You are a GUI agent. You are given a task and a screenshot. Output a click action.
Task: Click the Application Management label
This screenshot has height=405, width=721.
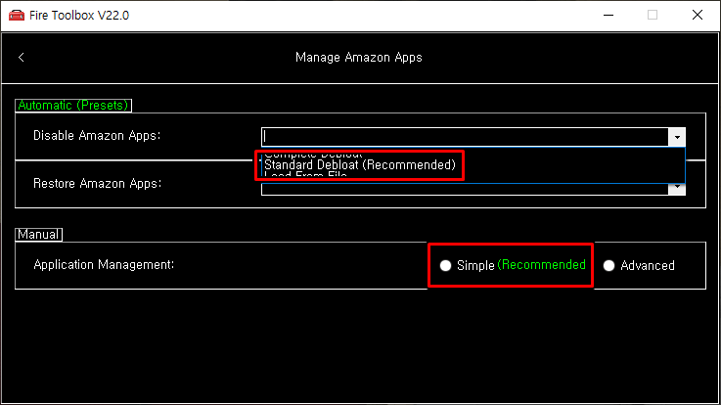[104, 265]
